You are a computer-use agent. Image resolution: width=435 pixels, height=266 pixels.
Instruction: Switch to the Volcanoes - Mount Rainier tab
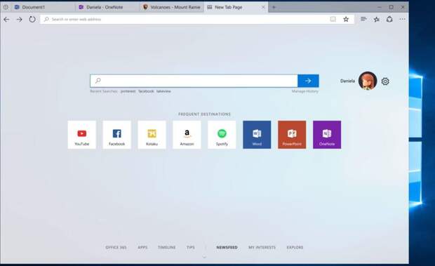[172, 7]
